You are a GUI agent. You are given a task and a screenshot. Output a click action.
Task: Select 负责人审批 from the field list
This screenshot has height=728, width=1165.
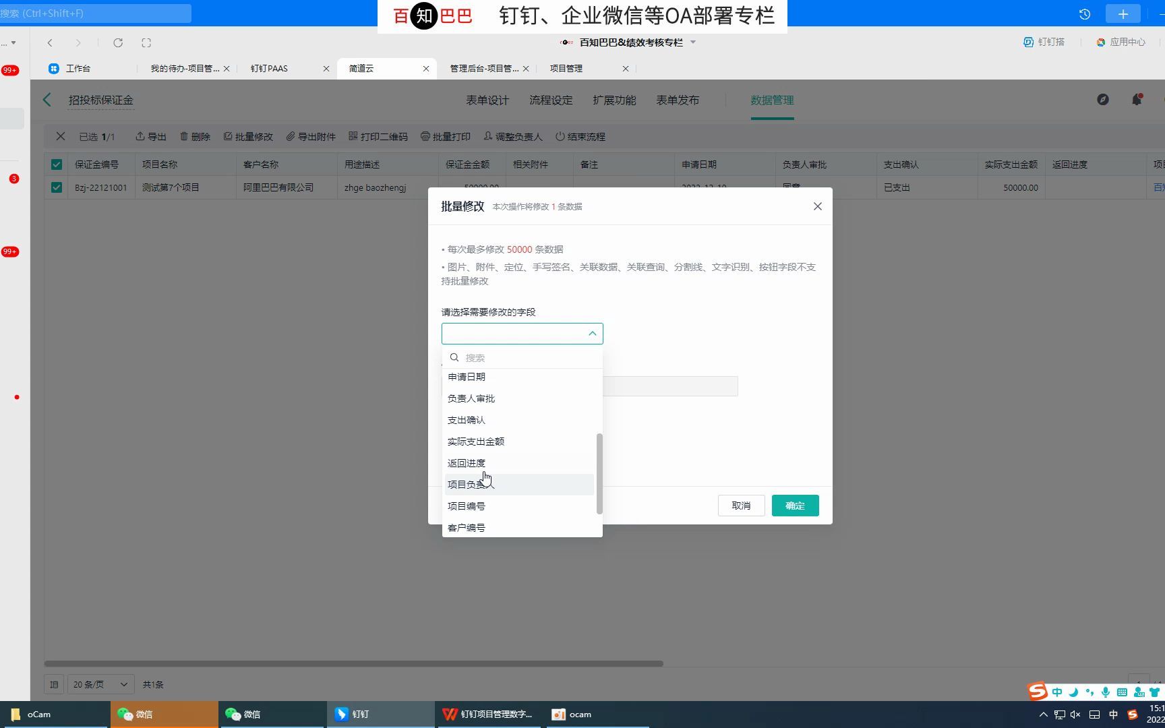click(x=519, y=398)
